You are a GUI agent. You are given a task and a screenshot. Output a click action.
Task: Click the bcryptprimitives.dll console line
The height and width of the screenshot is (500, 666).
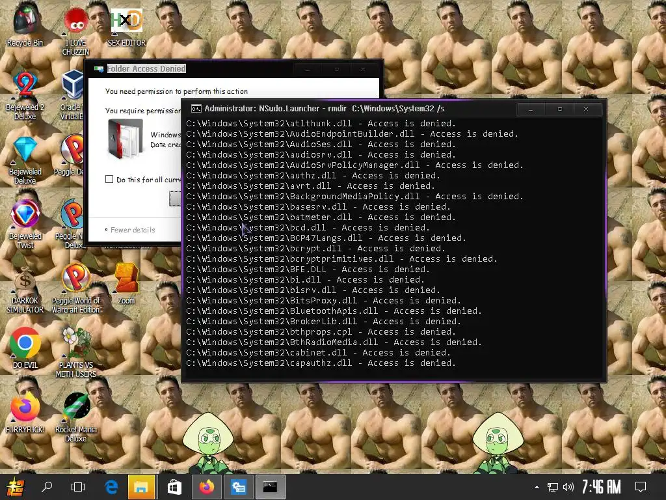[x=341, y=259]
